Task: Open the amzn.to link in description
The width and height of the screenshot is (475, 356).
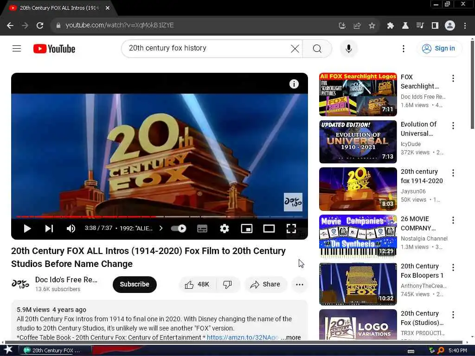Action: coord(242,337)
